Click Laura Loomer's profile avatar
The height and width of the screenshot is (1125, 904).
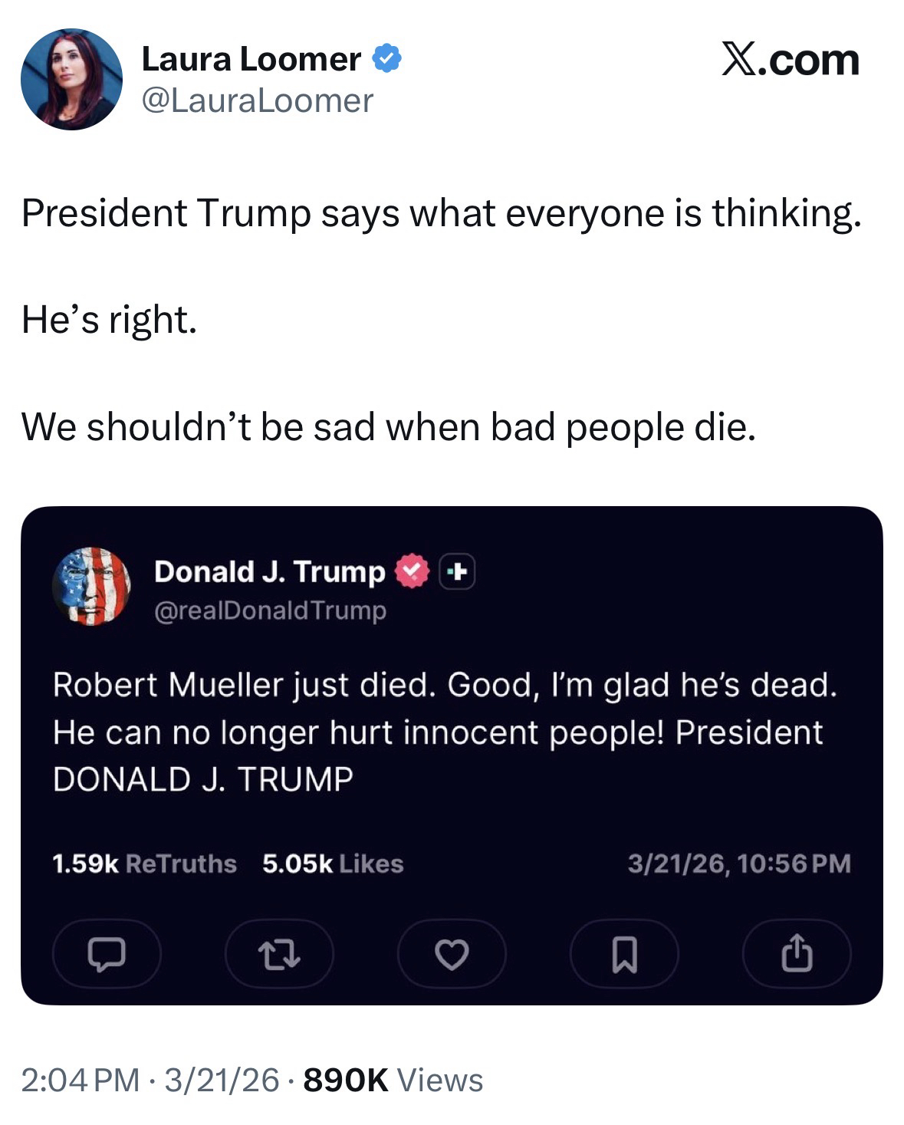click(71, 80)
